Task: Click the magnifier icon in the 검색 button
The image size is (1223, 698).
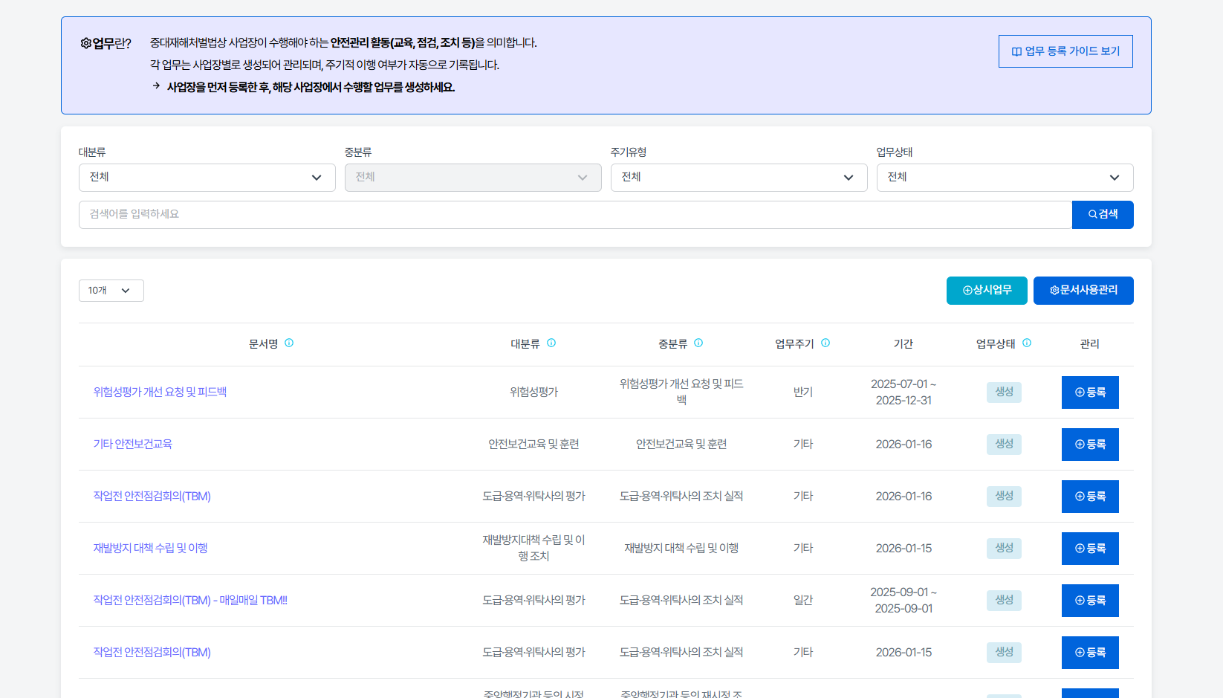Action: [x=1091, y=214]
